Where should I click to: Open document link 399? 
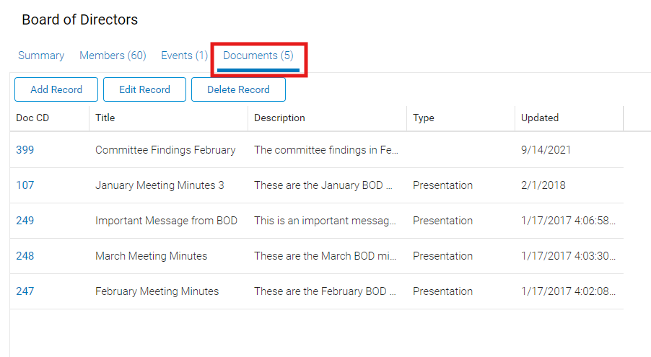pyautogui.click(x=25, y=150)
